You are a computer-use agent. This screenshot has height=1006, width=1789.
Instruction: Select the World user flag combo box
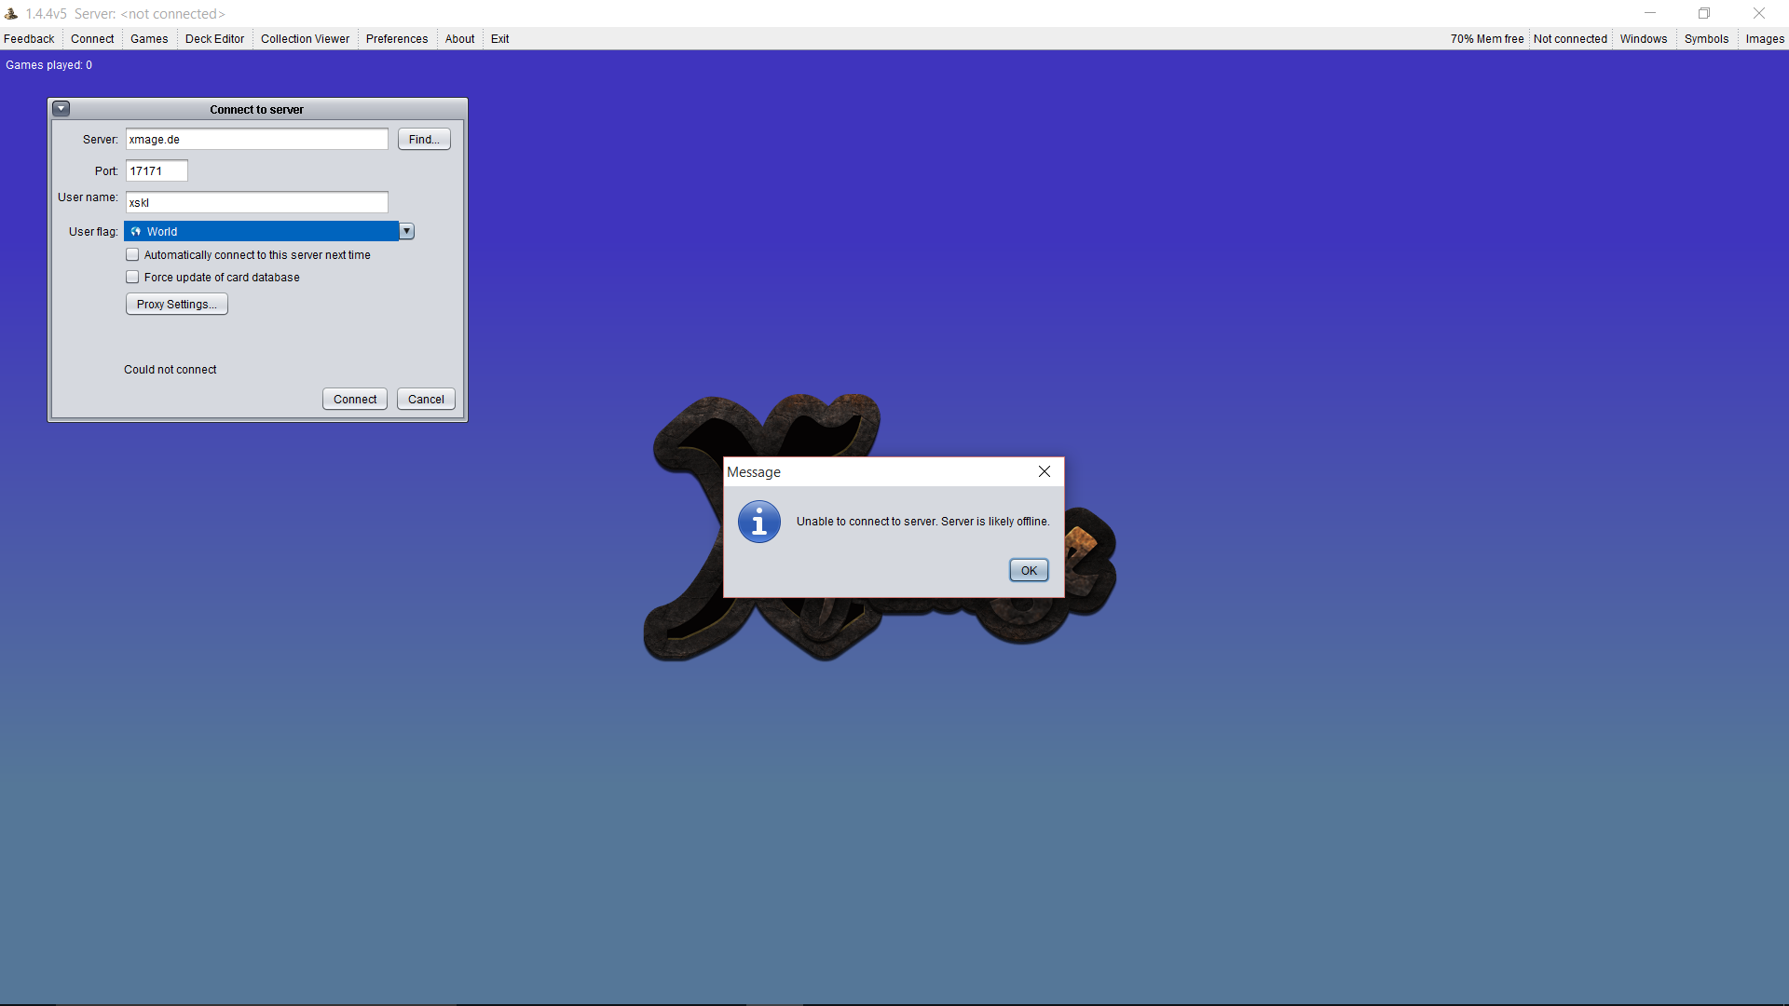(x=261, y=232)
